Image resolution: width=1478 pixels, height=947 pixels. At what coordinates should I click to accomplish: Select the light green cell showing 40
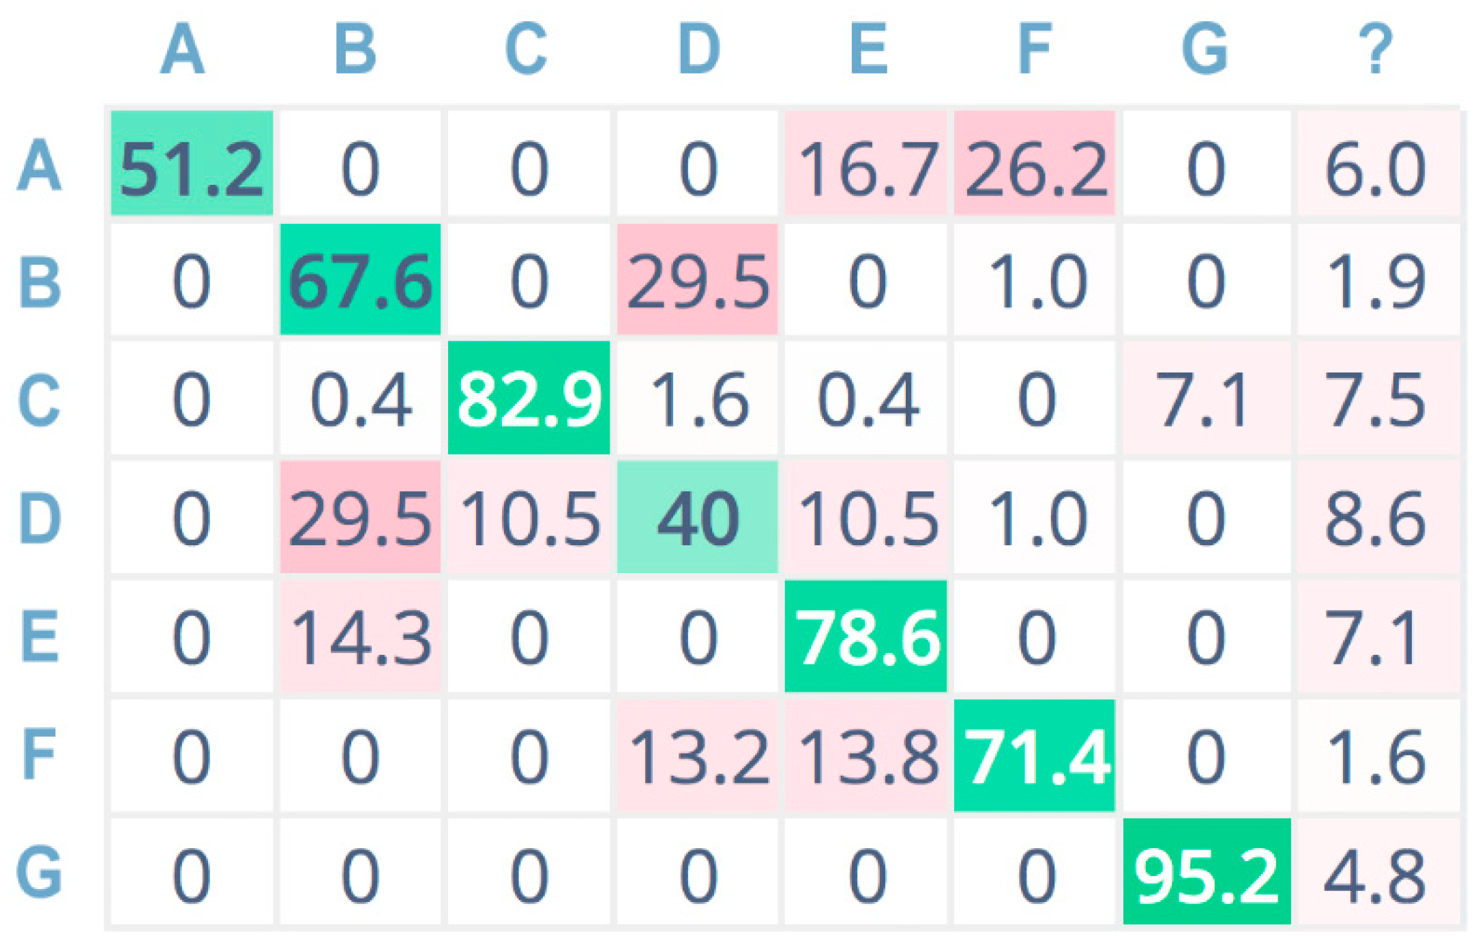coord(697,517)
